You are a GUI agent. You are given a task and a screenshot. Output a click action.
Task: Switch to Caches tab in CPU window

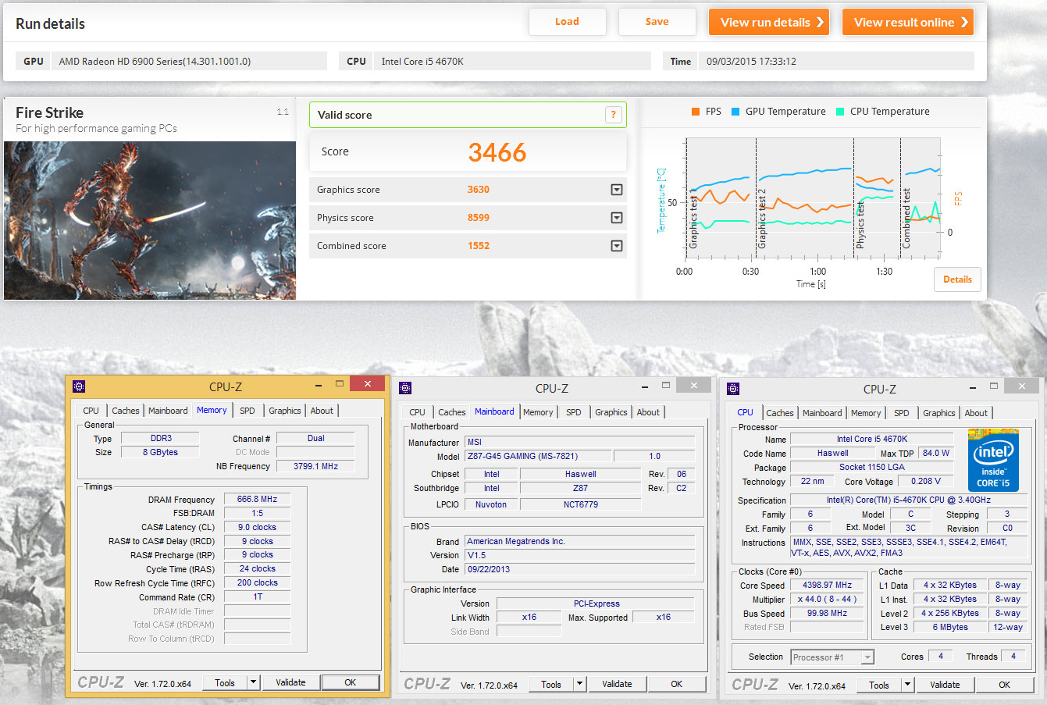[x=780, y=413]
